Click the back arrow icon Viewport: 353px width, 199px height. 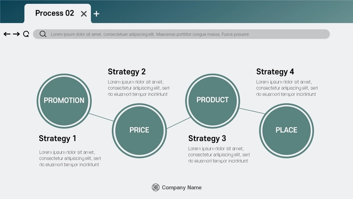pyautogui.click(x=7, y=34)
